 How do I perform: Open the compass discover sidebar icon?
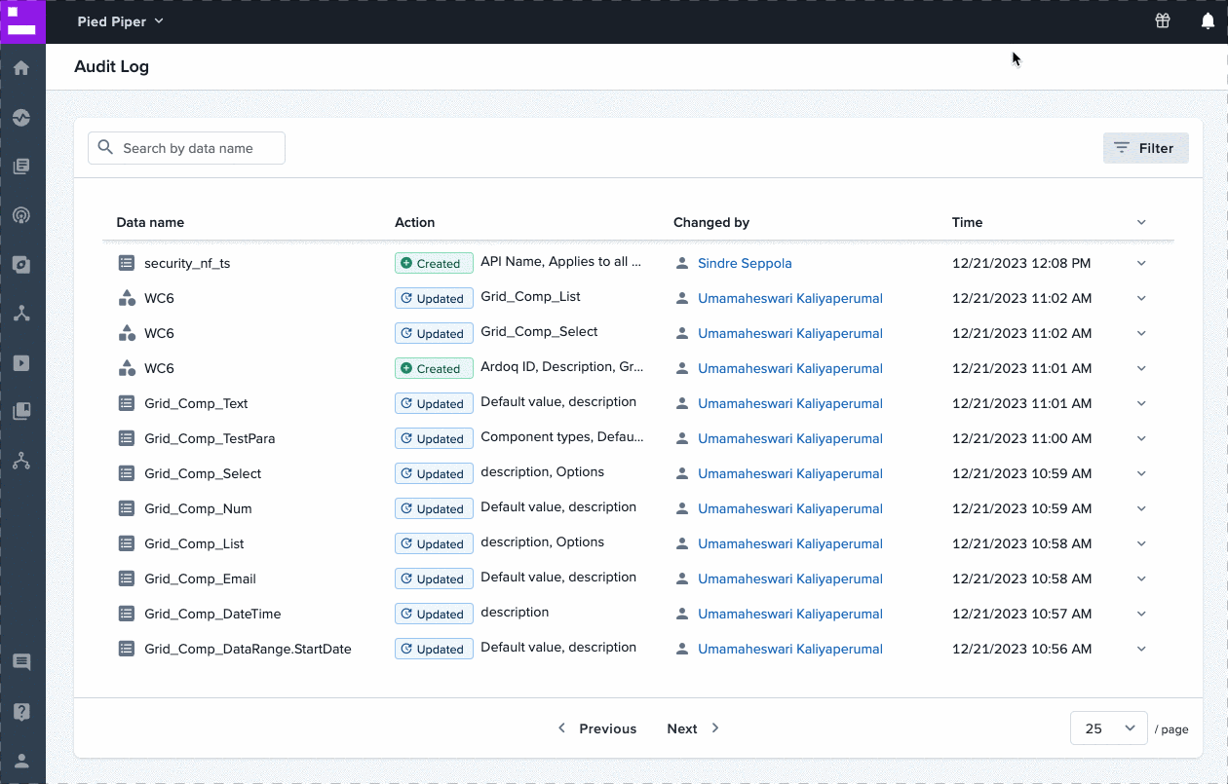[x=21, y=265]
